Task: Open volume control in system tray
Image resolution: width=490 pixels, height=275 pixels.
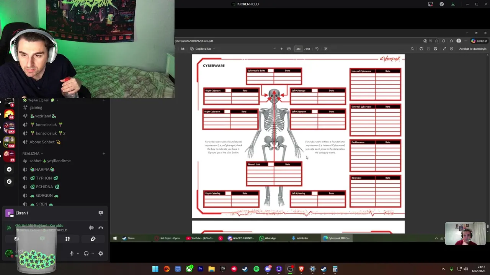Action: click(466, 269)
